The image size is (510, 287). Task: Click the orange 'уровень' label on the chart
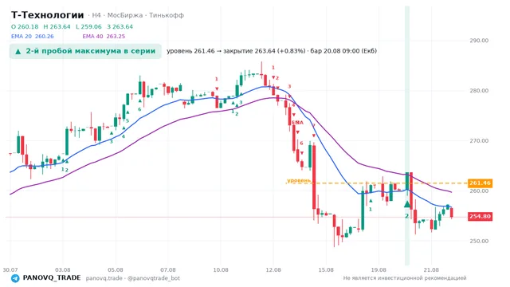(x=299, y=180)
